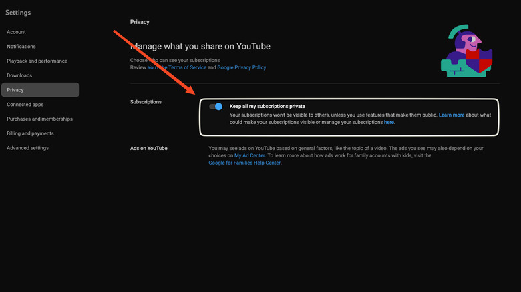Click the Ads on YouTube section label
521x292 pixels.
point(149,148)
